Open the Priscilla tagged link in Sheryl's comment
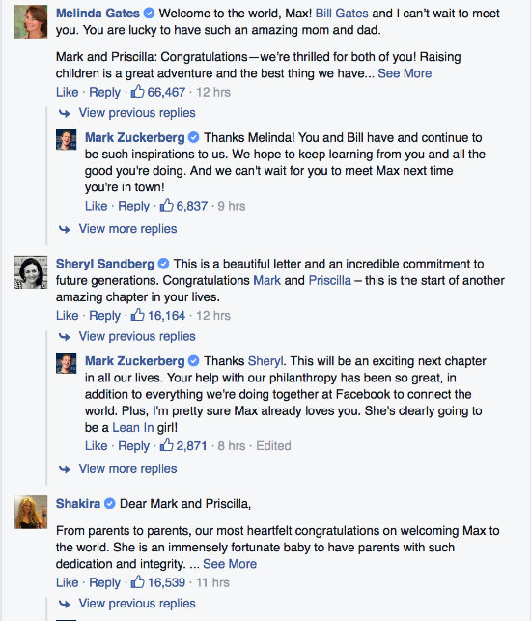531x621 pixels. pos(329,280)
